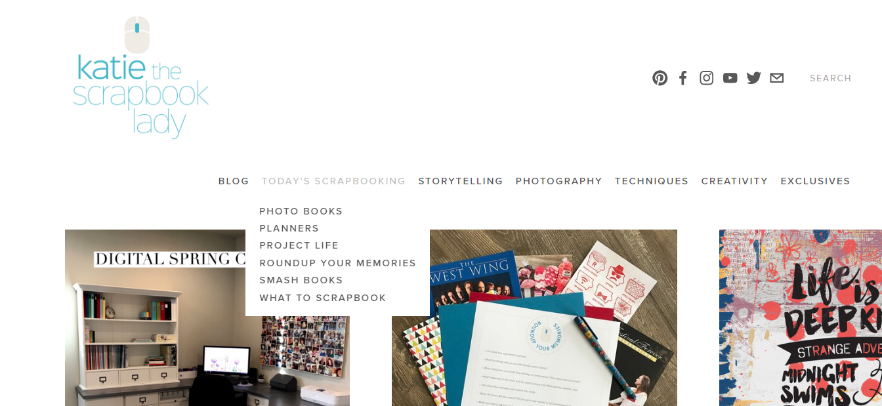Open the Twitter bird icon
The height and width of the screenshot is (406, 882).
point(753,78)
